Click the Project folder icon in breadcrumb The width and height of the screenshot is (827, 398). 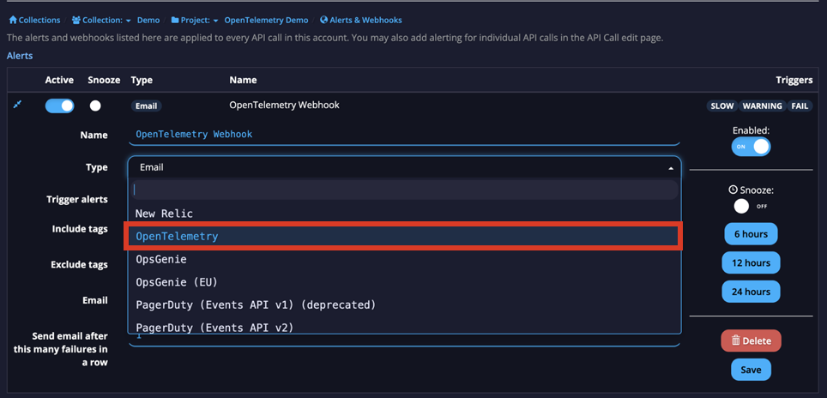coord(175,20)
